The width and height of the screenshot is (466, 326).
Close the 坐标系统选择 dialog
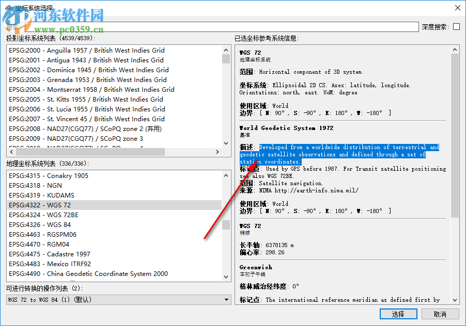[458, 8]
